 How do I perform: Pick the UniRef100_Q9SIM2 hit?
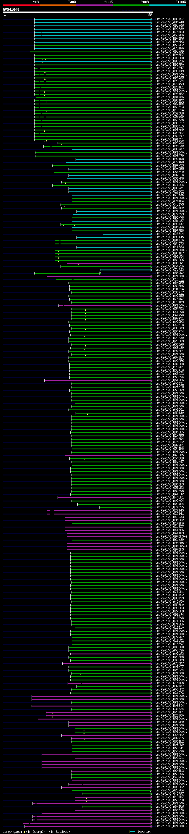pos(169,100)
